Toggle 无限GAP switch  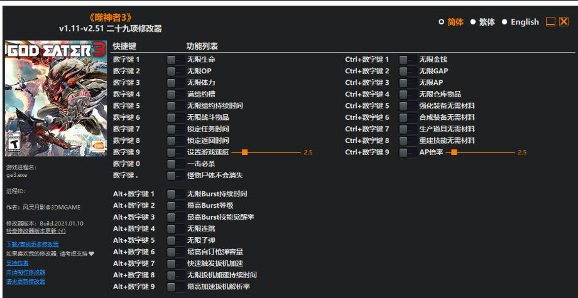coord(407,71)
